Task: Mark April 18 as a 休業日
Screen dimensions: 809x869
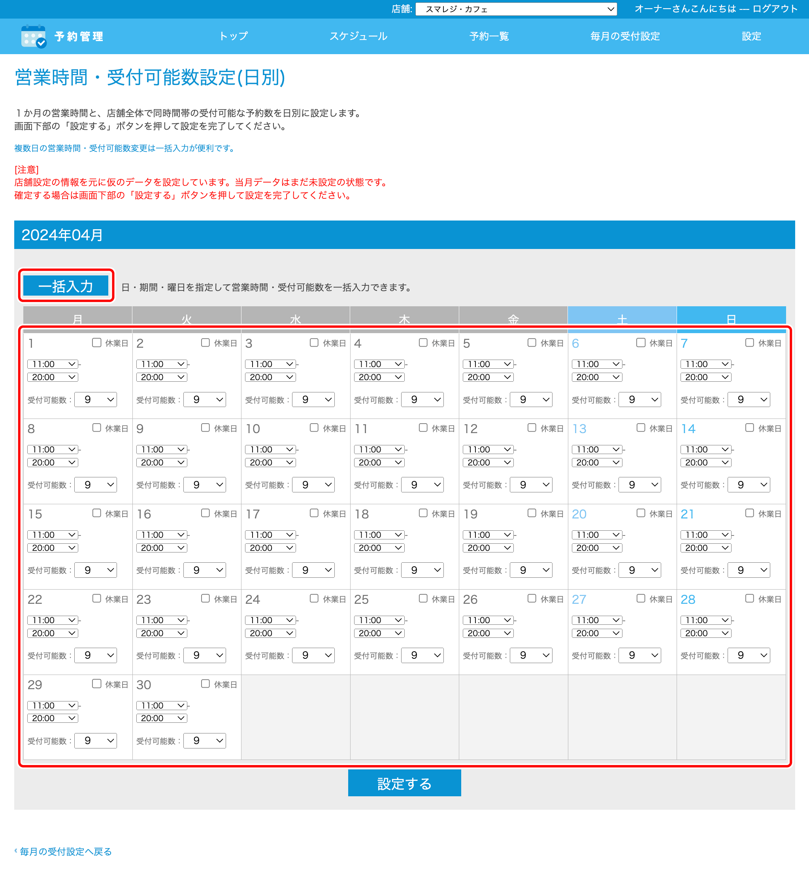Action: click(x=423, y=513)
